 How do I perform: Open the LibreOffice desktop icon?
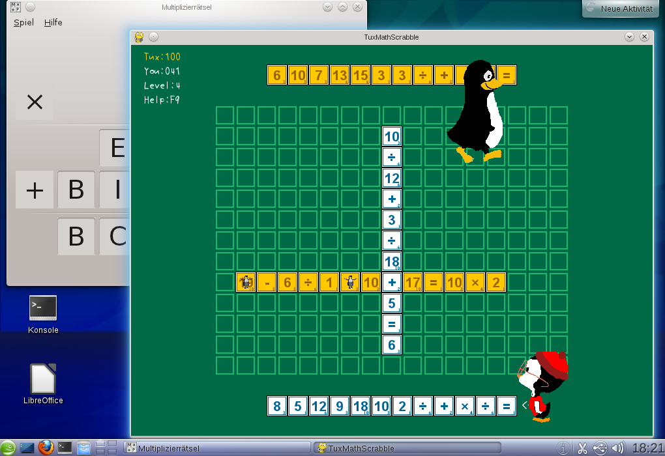click(43, 384)
